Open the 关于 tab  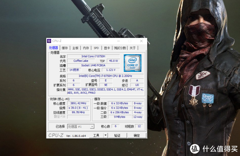[x=132, y=48]
